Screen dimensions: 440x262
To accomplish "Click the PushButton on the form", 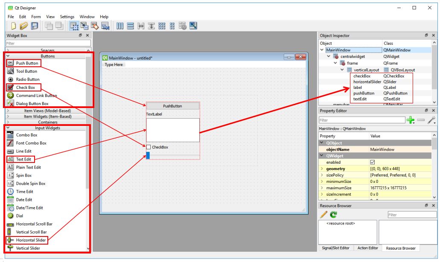I will [172, 106].
